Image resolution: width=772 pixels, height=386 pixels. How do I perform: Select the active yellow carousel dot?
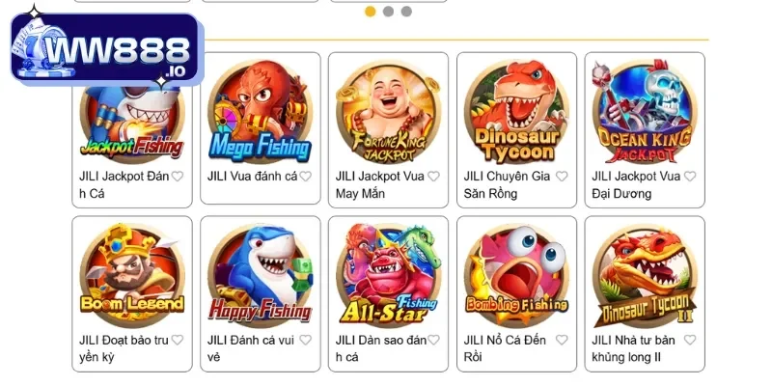click(x=371, y=12)
